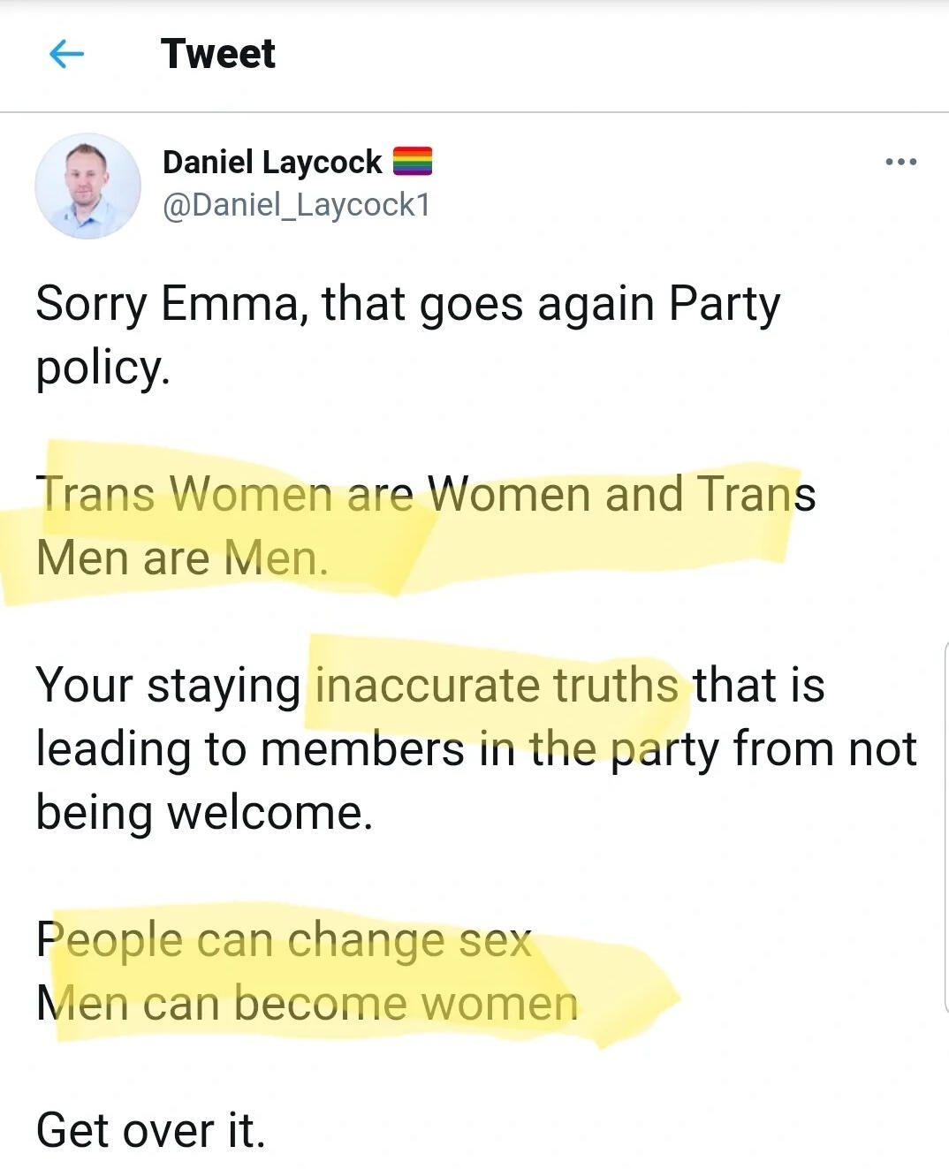Click the word 'policy.' in the tweet
This screenshot has width=949, height=1169.
point(102,368)
